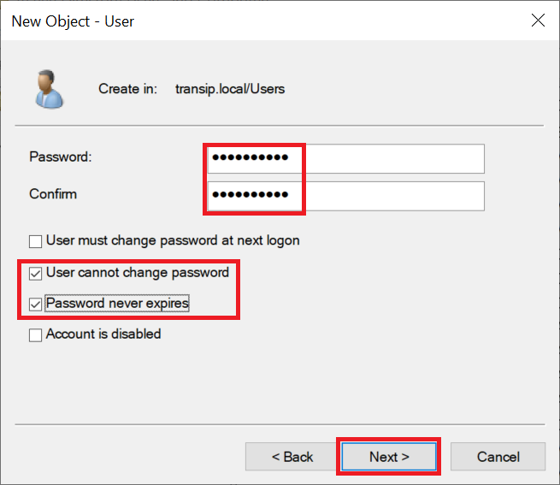Click the 'Account is disabled' label text
Screen dimensions: 560x485
(103, 334)
